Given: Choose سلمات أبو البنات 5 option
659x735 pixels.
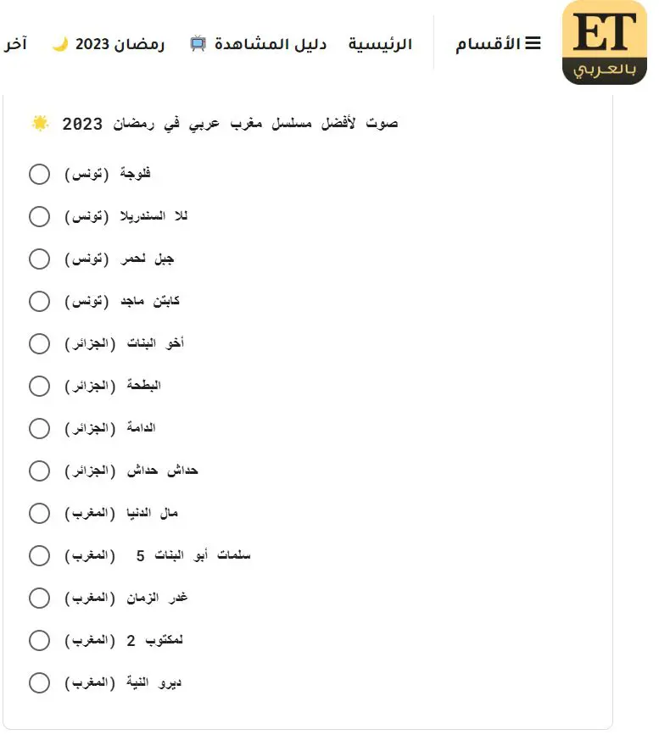Looking at the screenshot, I should point(40,556).
